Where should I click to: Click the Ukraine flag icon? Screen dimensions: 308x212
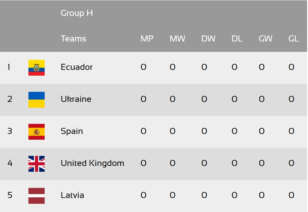pos(36,99)
